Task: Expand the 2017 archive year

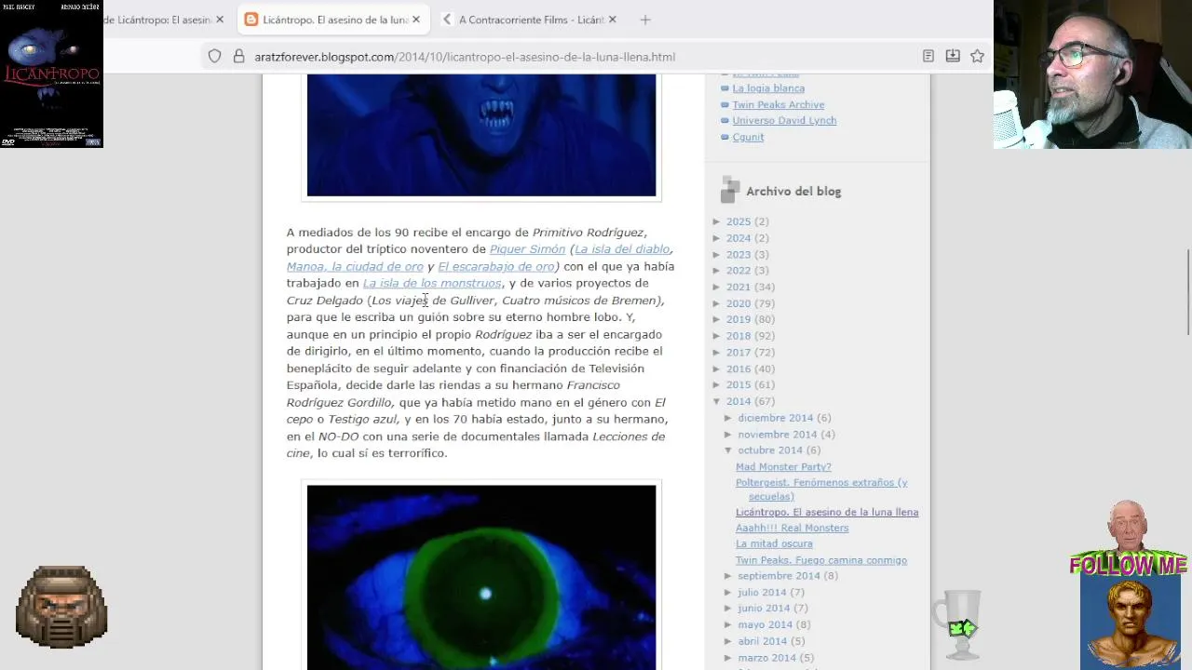Action: (717, 353)
